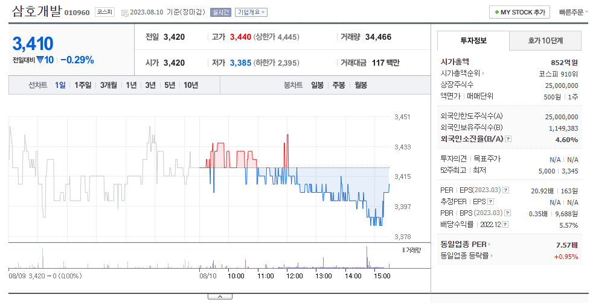Click the 거래대금 value 117 백만
The image size is (593, 303).
pos(385,63)
